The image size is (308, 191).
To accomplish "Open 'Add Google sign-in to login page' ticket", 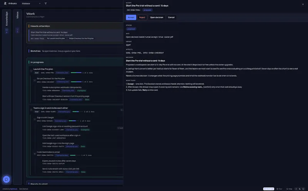I will click(x=58, y=143).
